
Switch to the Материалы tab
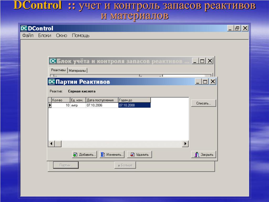tap(77, 70)
